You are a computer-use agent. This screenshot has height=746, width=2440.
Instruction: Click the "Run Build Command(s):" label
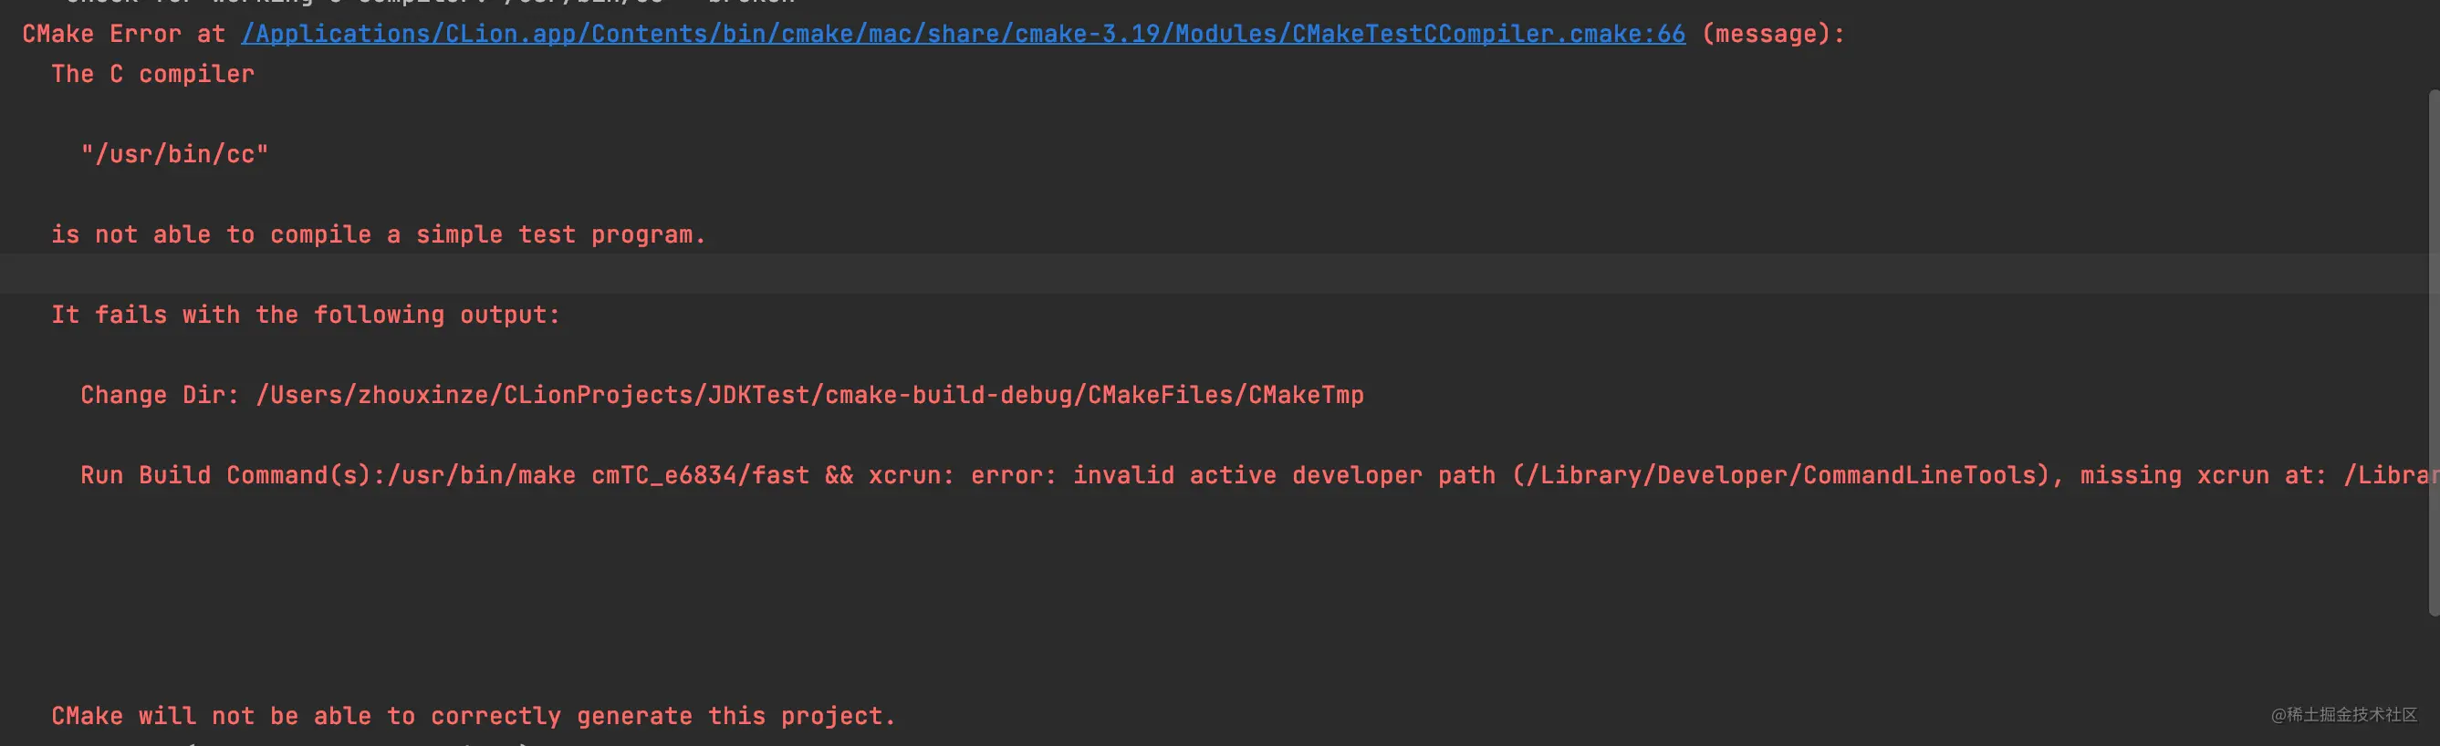click(233, 475)
